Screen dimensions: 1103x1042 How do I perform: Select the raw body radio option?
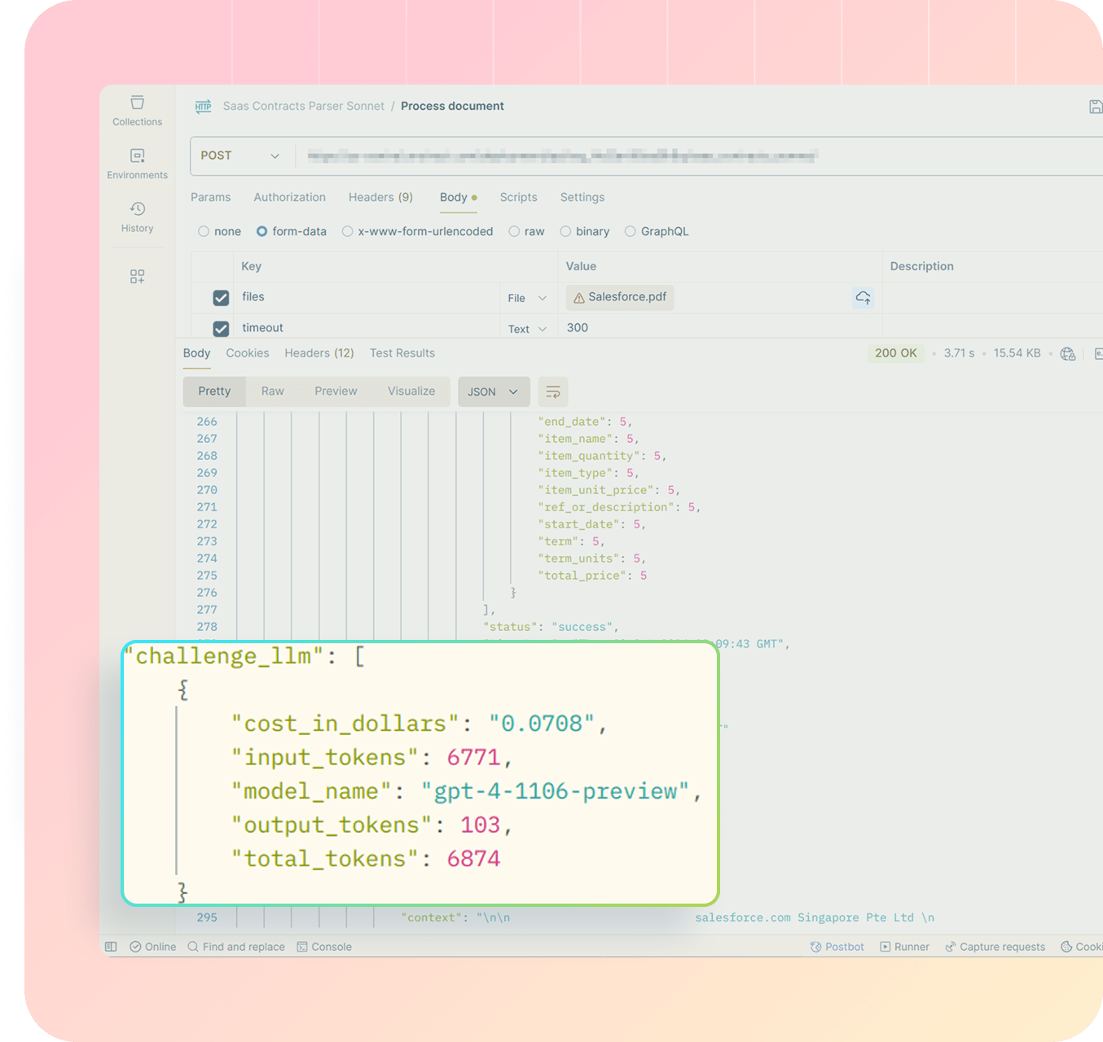click(514, 232)
